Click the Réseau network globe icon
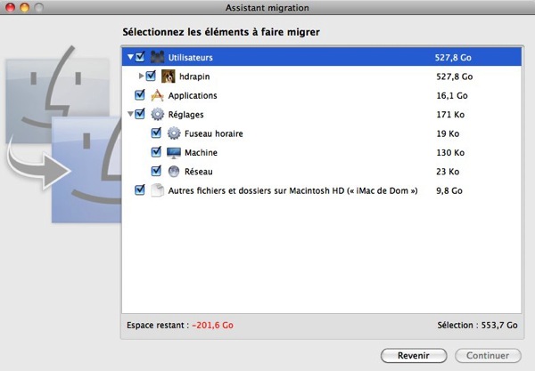535x371 pixels. (x=173, y=171)
